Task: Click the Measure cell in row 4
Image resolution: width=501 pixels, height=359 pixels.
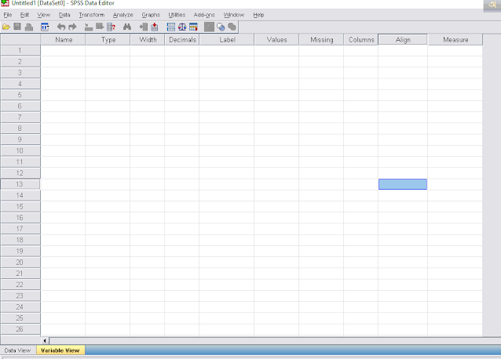Action: (x=455, y=84)
